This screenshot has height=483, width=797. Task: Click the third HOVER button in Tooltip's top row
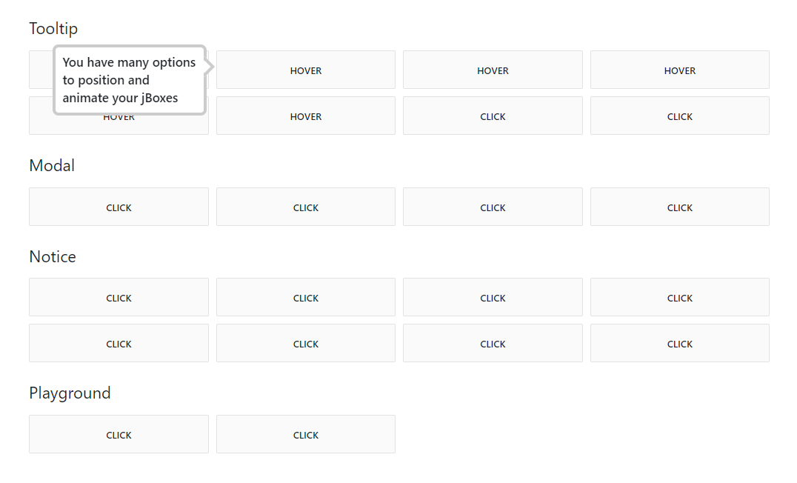pyautogui.click(x=493, y=70)
